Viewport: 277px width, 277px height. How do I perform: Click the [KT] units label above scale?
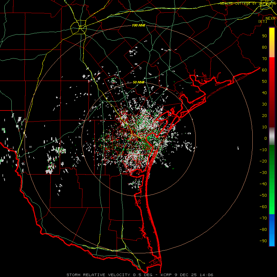263,21
